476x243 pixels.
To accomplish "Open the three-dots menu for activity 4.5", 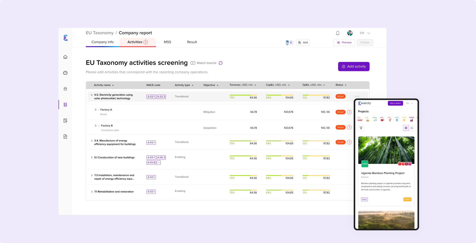I will pos(357,96).
